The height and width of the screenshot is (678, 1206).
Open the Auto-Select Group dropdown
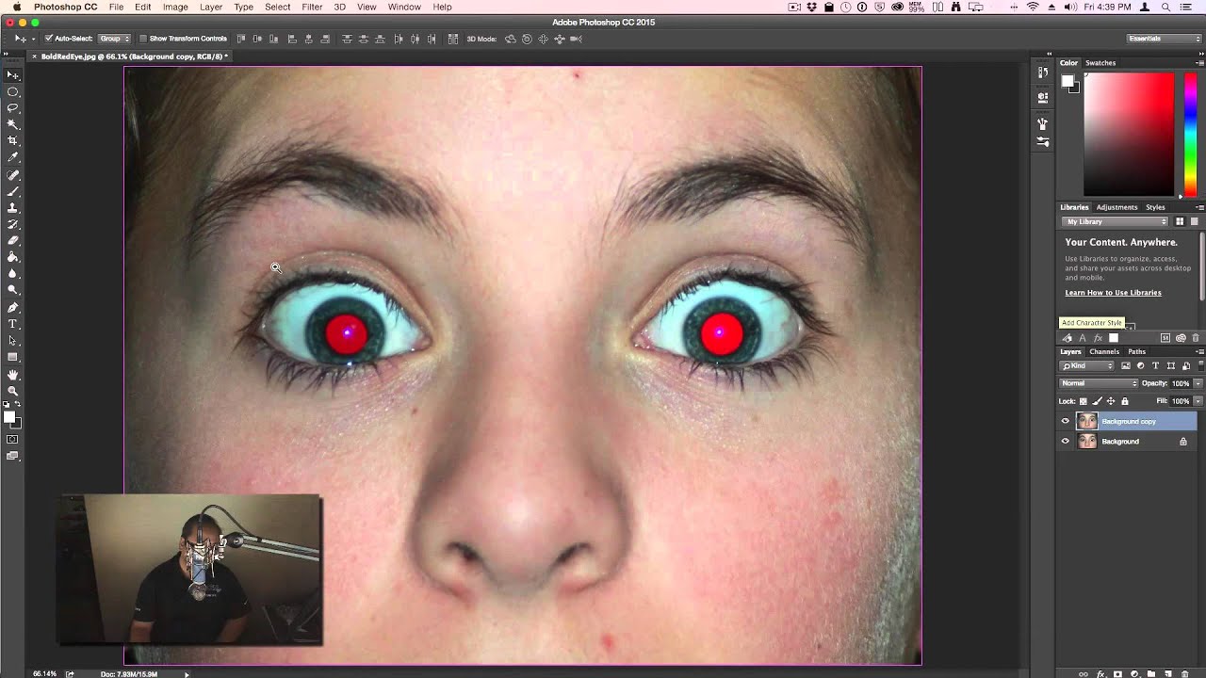tap(114, 39)
